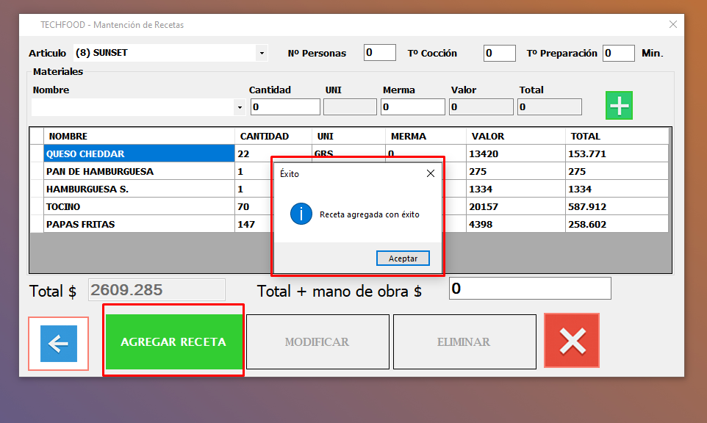Click the green plus add material icon
Image resolution: width=707 pixels, height=423 pixels.
point(619,106)
